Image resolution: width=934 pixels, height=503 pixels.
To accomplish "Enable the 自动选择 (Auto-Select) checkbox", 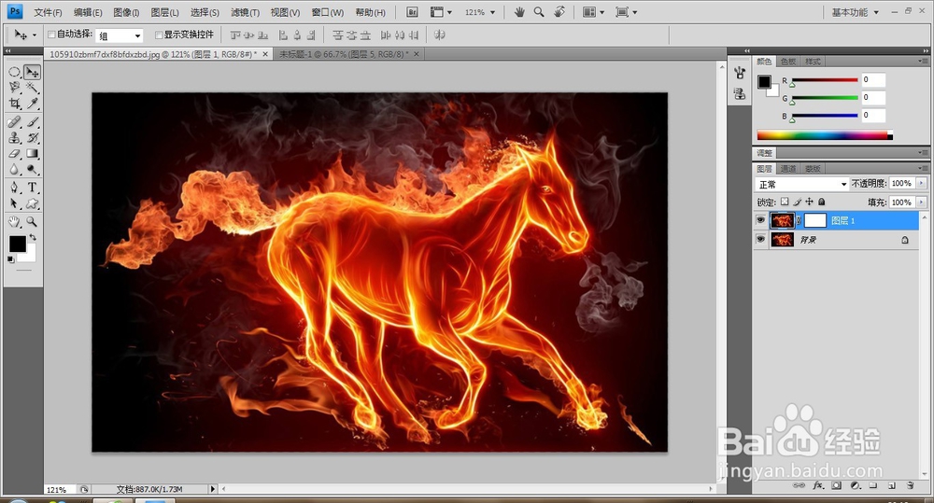I will (51, 35).
